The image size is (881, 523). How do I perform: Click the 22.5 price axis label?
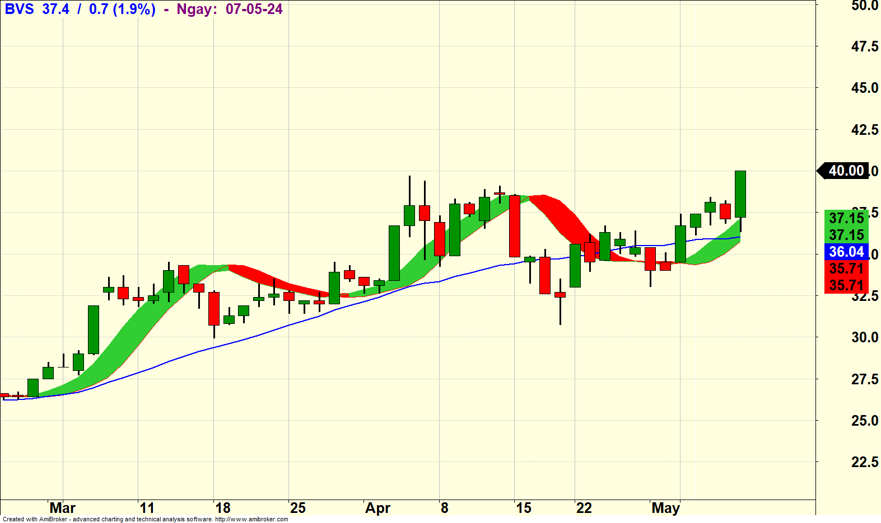point(865,462)
